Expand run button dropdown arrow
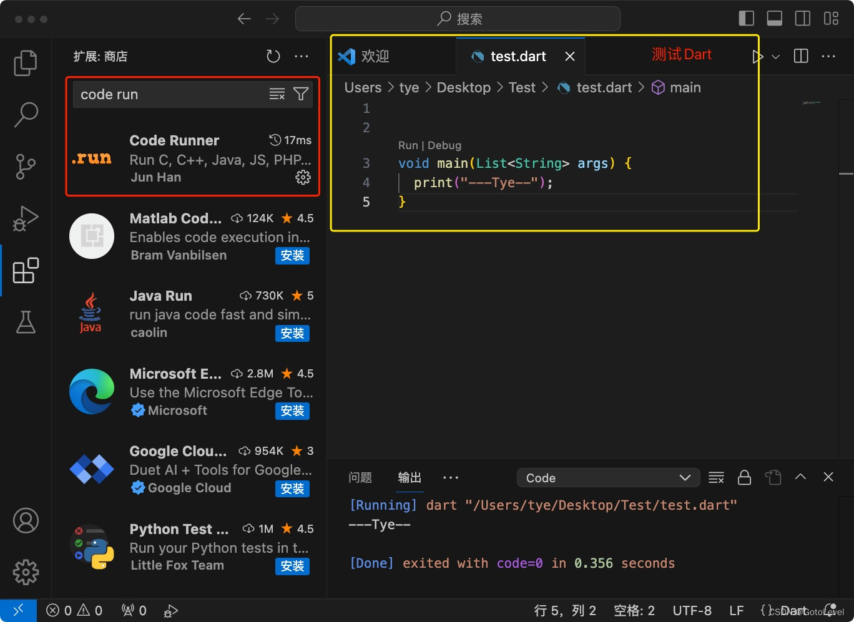The image size is (854, 622). point(776,57)
